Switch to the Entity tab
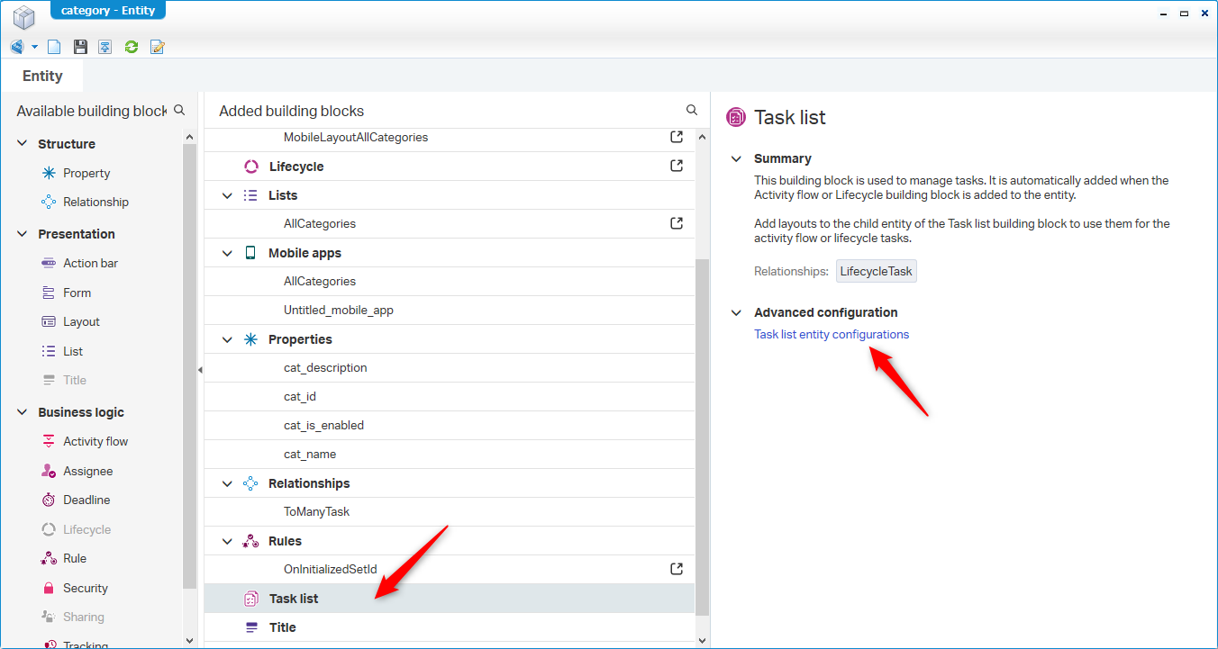The image size is (1218, 649). (42, 76)
